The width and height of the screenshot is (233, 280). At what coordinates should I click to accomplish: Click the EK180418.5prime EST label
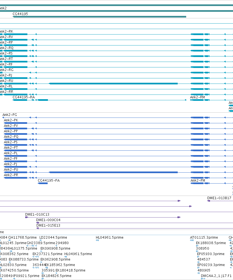tap(70, 270)
